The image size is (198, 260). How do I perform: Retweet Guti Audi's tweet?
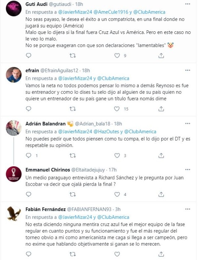pyautogui.click(x=73, y=56)
